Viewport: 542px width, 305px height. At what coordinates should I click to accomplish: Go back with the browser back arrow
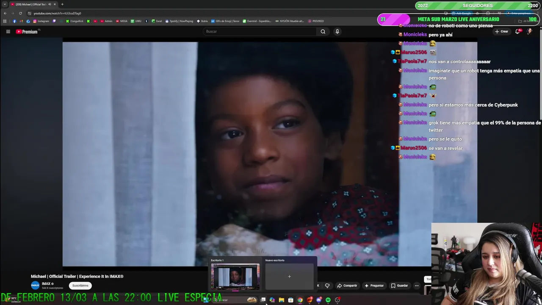point(5,13)
